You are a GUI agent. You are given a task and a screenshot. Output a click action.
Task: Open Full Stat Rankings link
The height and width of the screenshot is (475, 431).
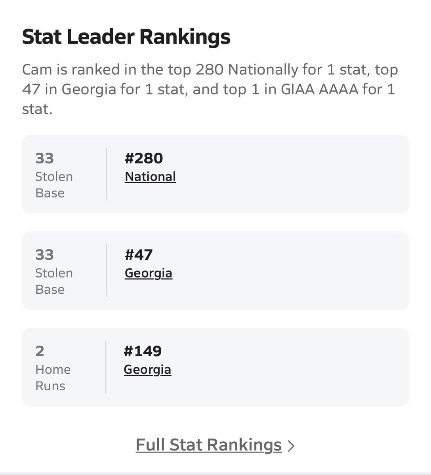(x=209, y=445)
